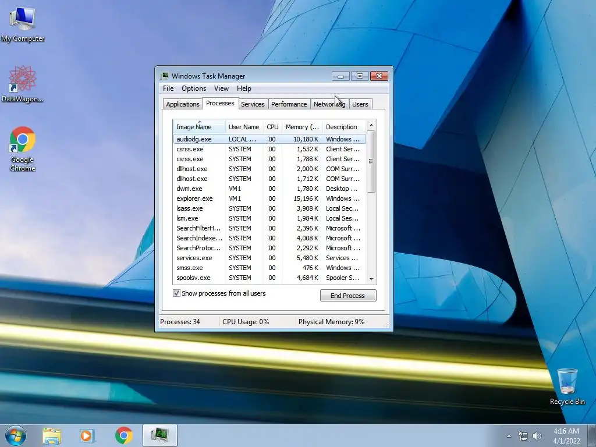Launch Windows Media Player from the taskbar
The height and width of the screenshot is (447, 596).
[87, 435]
